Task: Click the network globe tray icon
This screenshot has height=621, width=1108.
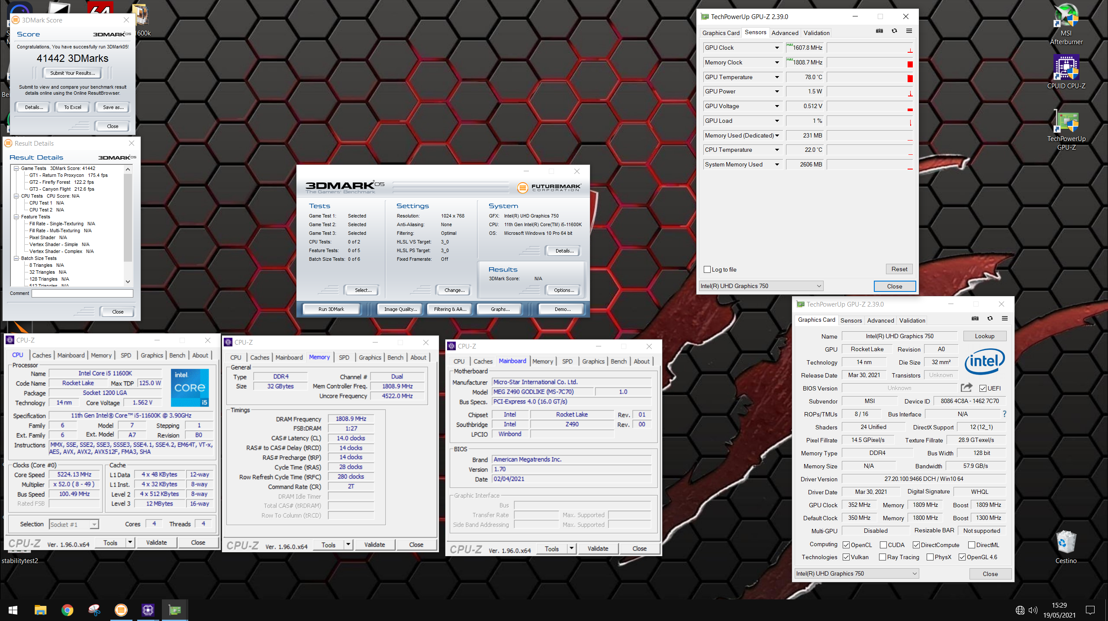Action: (1020, 610)
